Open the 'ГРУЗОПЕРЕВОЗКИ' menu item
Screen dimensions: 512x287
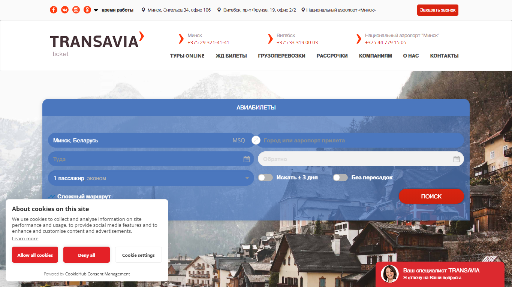tap(282, 56)
